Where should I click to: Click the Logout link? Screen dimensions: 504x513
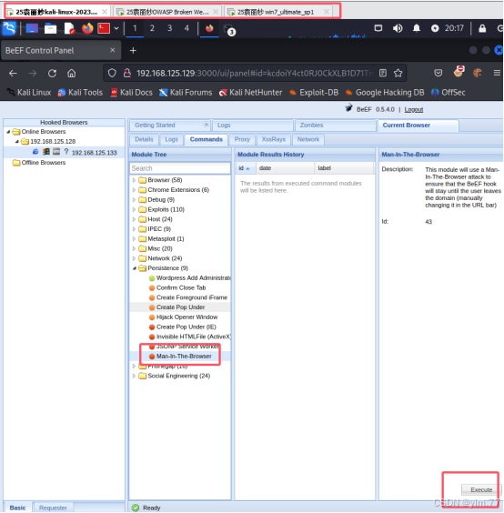(413, 109)
